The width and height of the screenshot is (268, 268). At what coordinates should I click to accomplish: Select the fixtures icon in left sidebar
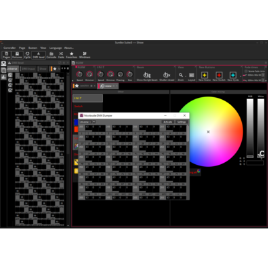(3, 64)
